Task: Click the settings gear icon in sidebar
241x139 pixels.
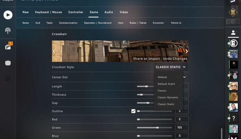Action: 8,79
